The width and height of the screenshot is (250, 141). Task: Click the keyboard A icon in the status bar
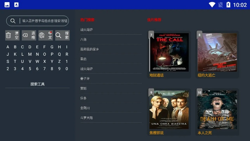tap(17, 5)
